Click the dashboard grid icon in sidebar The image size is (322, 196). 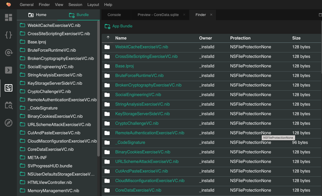coord(9,18)
